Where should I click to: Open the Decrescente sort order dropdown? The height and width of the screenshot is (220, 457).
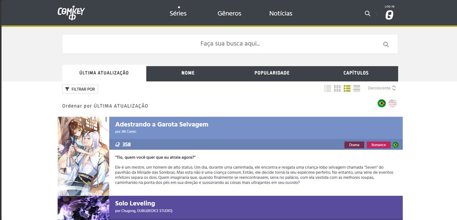pyautogui.click(x=382, y=88)
